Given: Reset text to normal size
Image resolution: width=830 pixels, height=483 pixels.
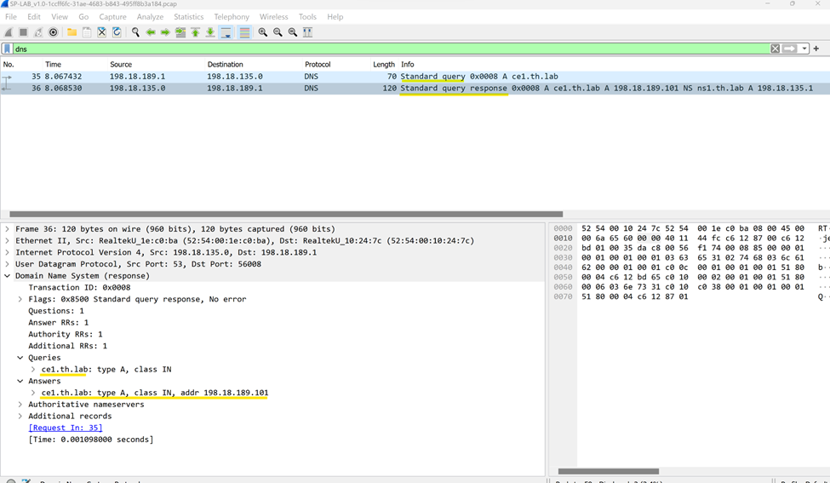Looking at the screenshot, I should coord(292,32).
